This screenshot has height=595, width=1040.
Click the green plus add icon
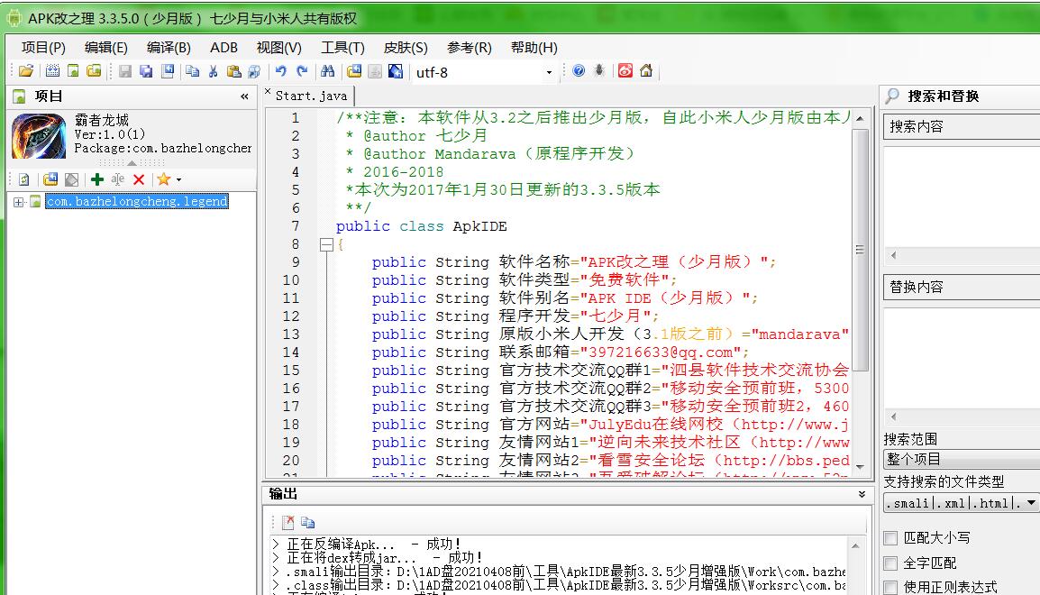[97, 179]
